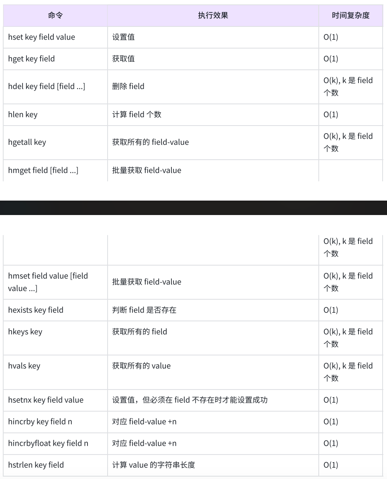Select the hsetnx key field value cell

point(55,400)
